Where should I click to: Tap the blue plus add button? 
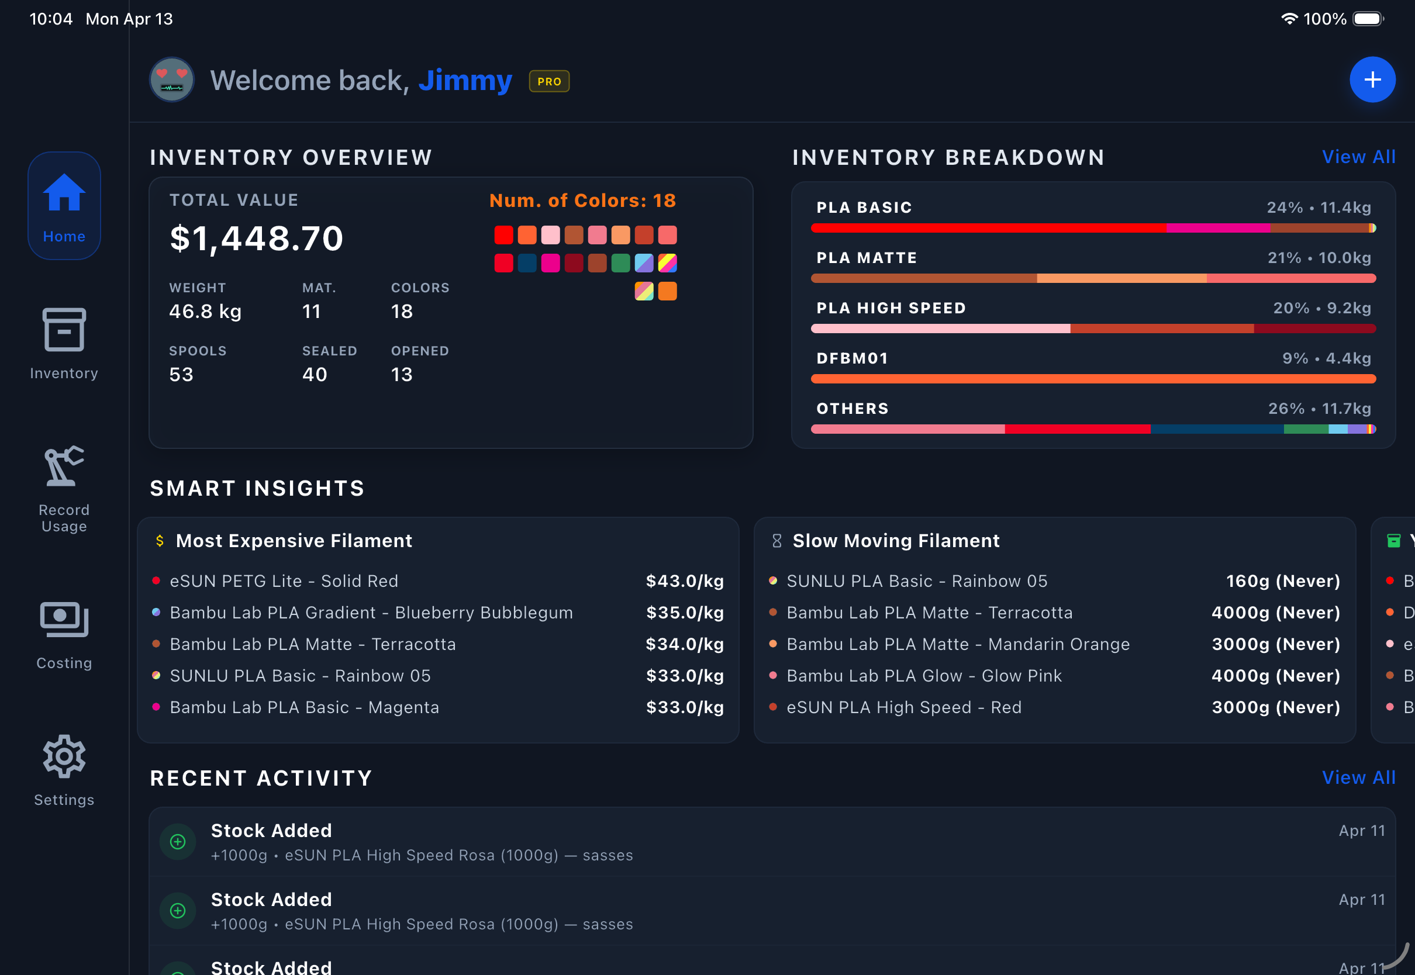click(x=1372, y=80)
